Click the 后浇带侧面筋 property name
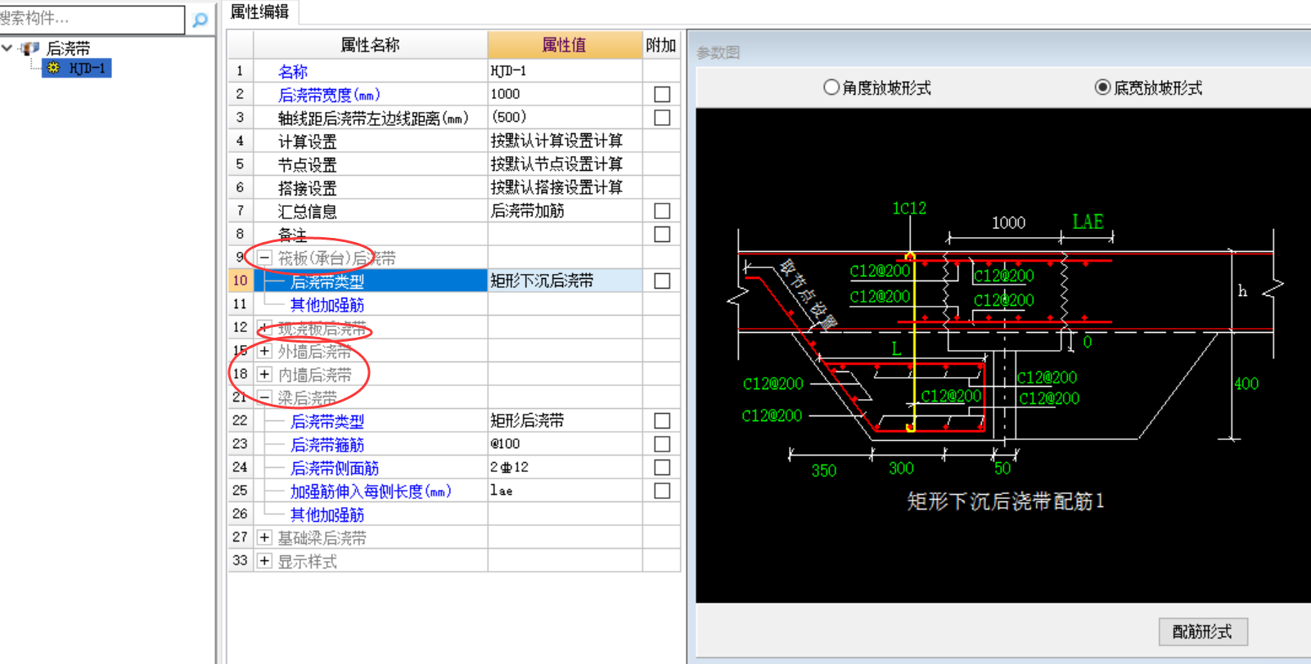Screen dimensions: 1311x664 [335, 468]
